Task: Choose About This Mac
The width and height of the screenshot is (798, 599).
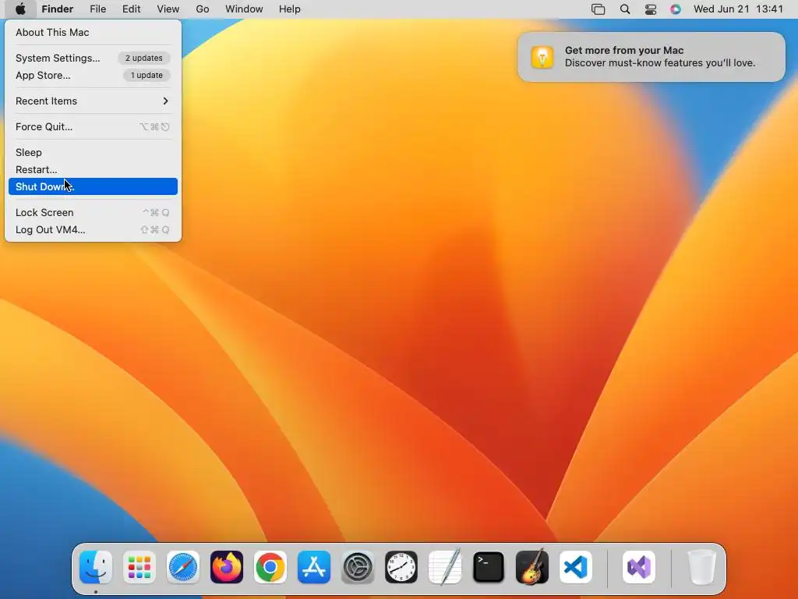Action: pos(93,32)
